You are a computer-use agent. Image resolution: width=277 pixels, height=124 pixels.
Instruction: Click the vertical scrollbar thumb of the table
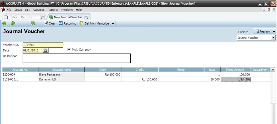(x=273, y=114)
